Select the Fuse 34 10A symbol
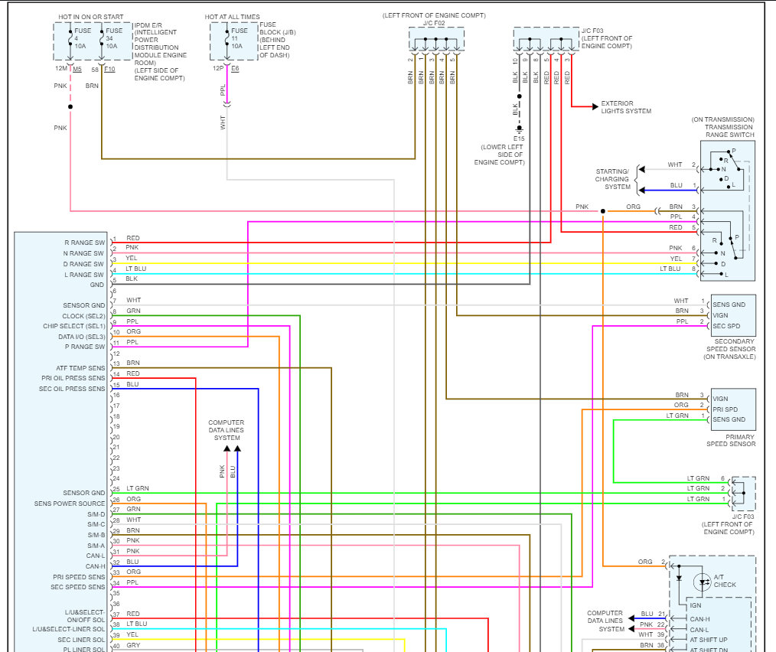776x652 pixels. tap(102, 37)
